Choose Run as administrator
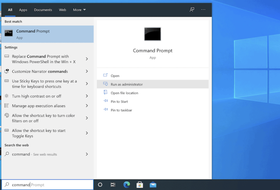This screenshot has height=190, width=280. coord(127,84)
